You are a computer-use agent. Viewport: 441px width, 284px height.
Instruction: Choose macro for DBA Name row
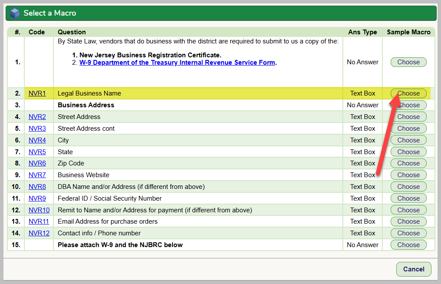[x=408, y=187]
